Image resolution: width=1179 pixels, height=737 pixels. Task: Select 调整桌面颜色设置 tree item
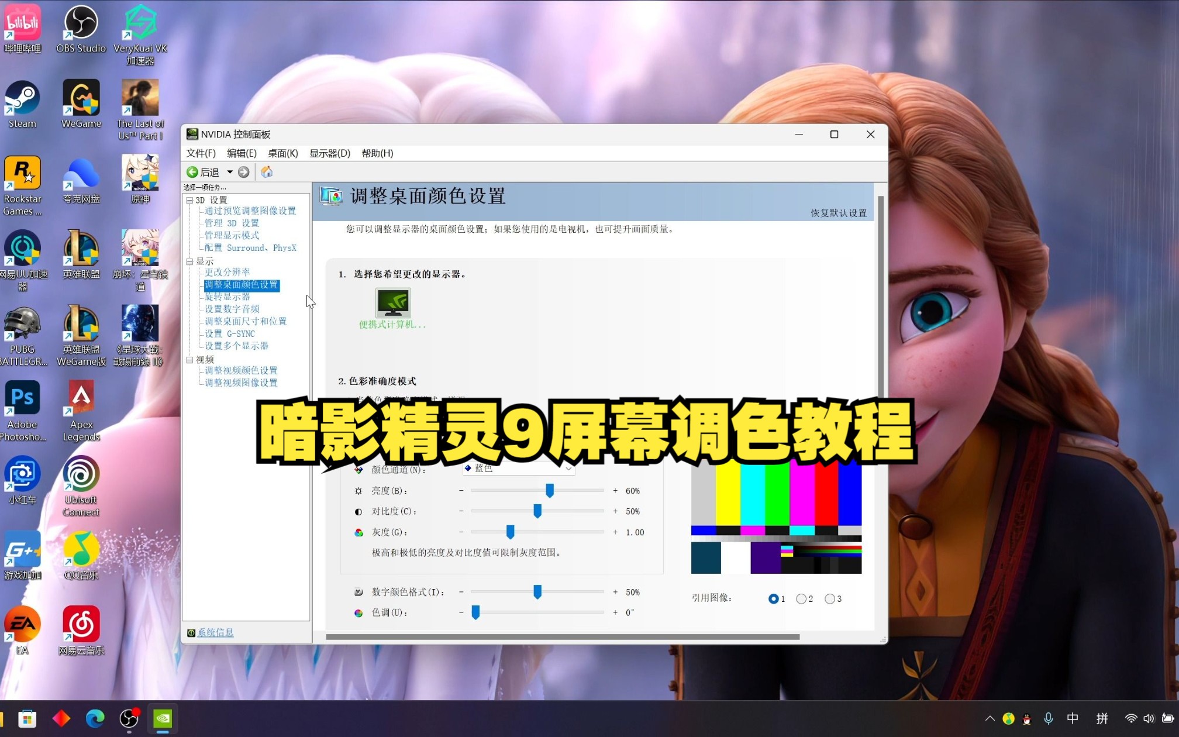coord(240,284)
